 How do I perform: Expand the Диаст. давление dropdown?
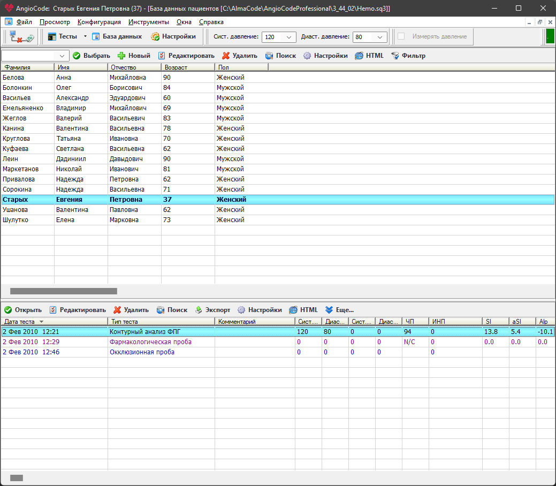(x=380, y=37)
